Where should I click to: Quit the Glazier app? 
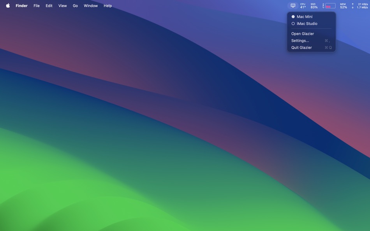point(301,47)
